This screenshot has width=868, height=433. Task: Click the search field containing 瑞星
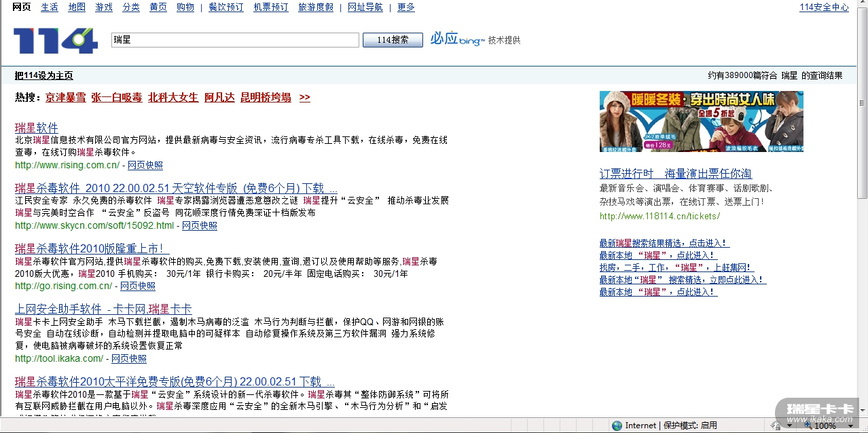[x=235, y=40]
